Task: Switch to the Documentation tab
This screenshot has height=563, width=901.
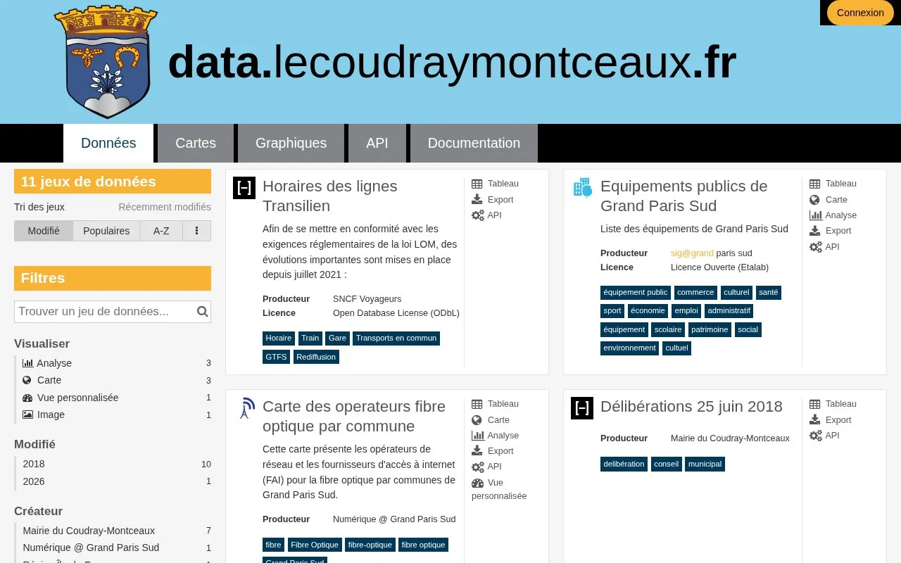Action: pos(474,143)
